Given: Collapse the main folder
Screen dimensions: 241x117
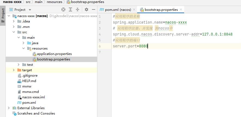Looking at the screenshot, I should coord(18,37).
